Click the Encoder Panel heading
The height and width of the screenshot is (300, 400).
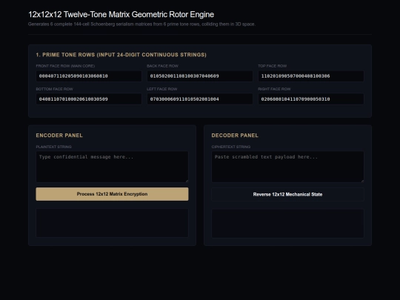point(59,136)
